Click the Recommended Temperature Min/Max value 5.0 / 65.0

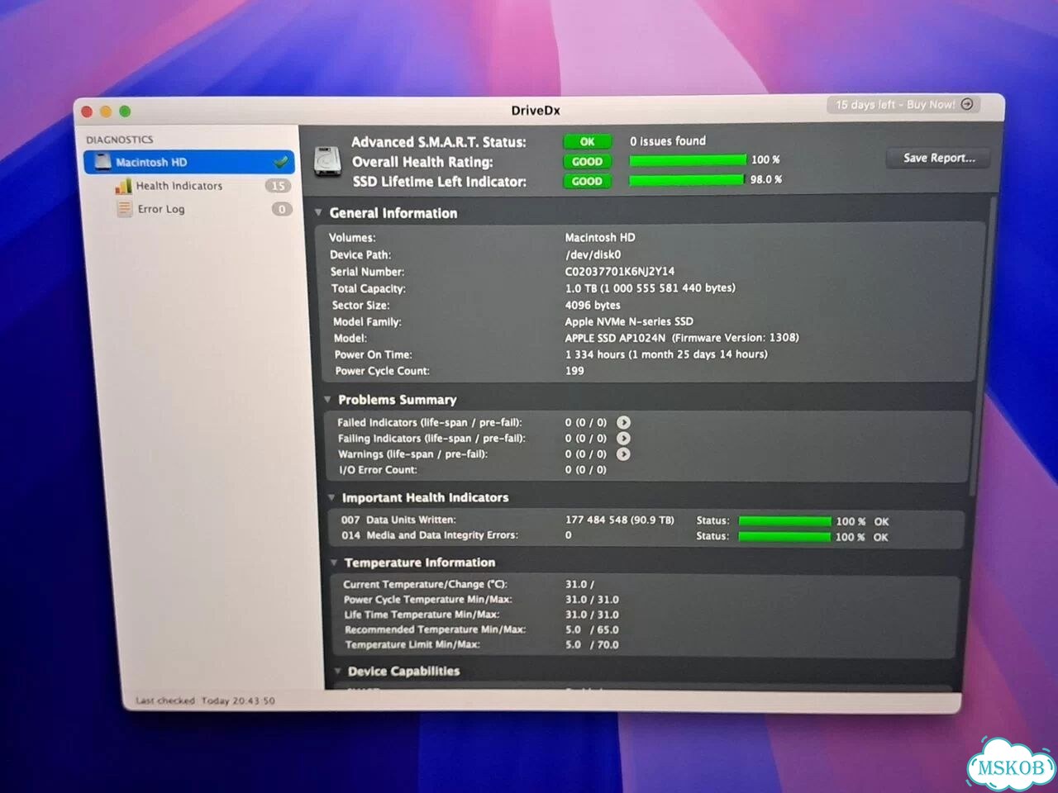tap(592, 629)
